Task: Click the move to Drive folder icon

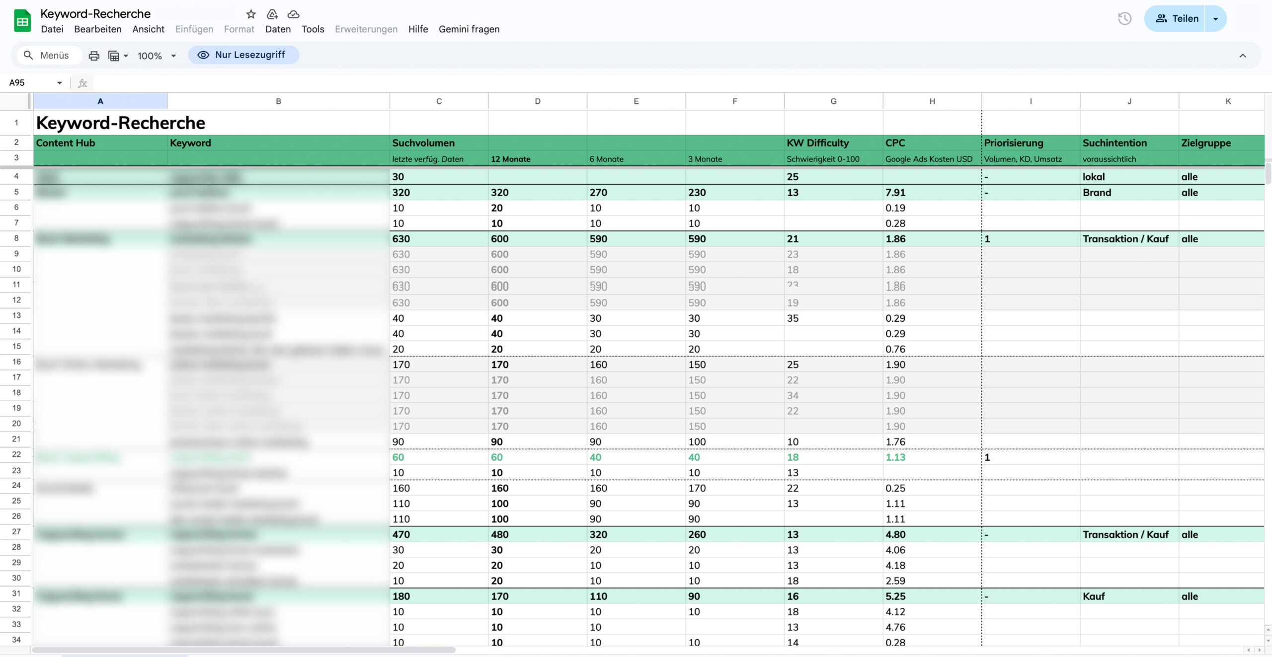Action: pyautogui.click(x=272, y=14)
